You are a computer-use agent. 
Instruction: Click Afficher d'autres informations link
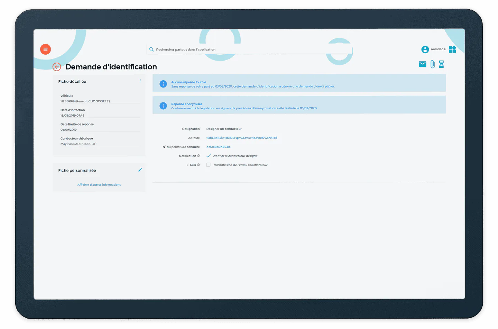(99, 185)
